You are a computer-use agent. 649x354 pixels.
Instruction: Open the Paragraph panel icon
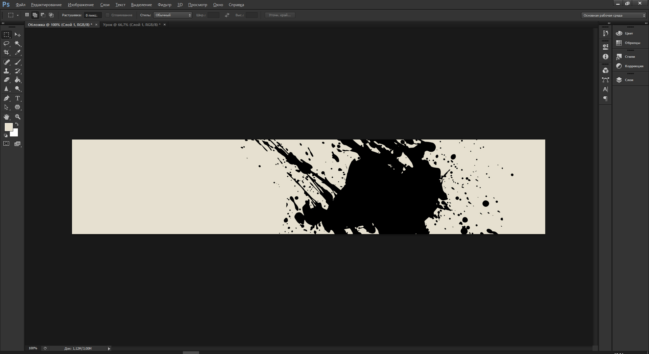pyautogui.click(x=605, y=99)
